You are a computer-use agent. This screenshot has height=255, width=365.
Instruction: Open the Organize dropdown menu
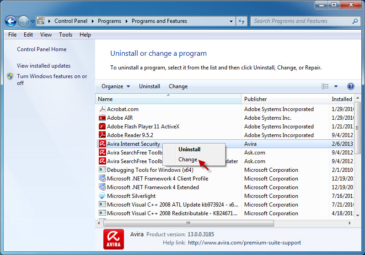116,86
